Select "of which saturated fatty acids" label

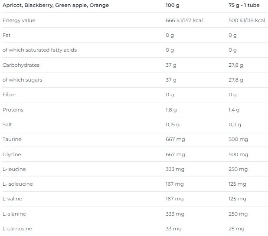click(x=39, y=50)
